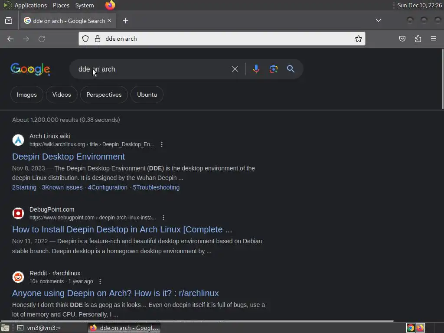Click 'About 1,200,000 results' text

(x=66, y=120)
